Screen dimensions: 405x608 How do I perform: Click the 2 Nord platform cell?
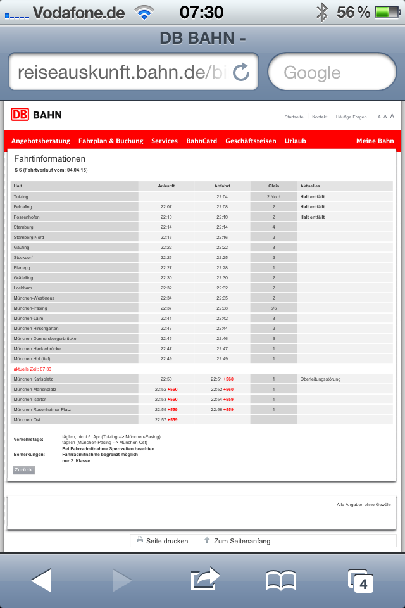tap(273, 196)
